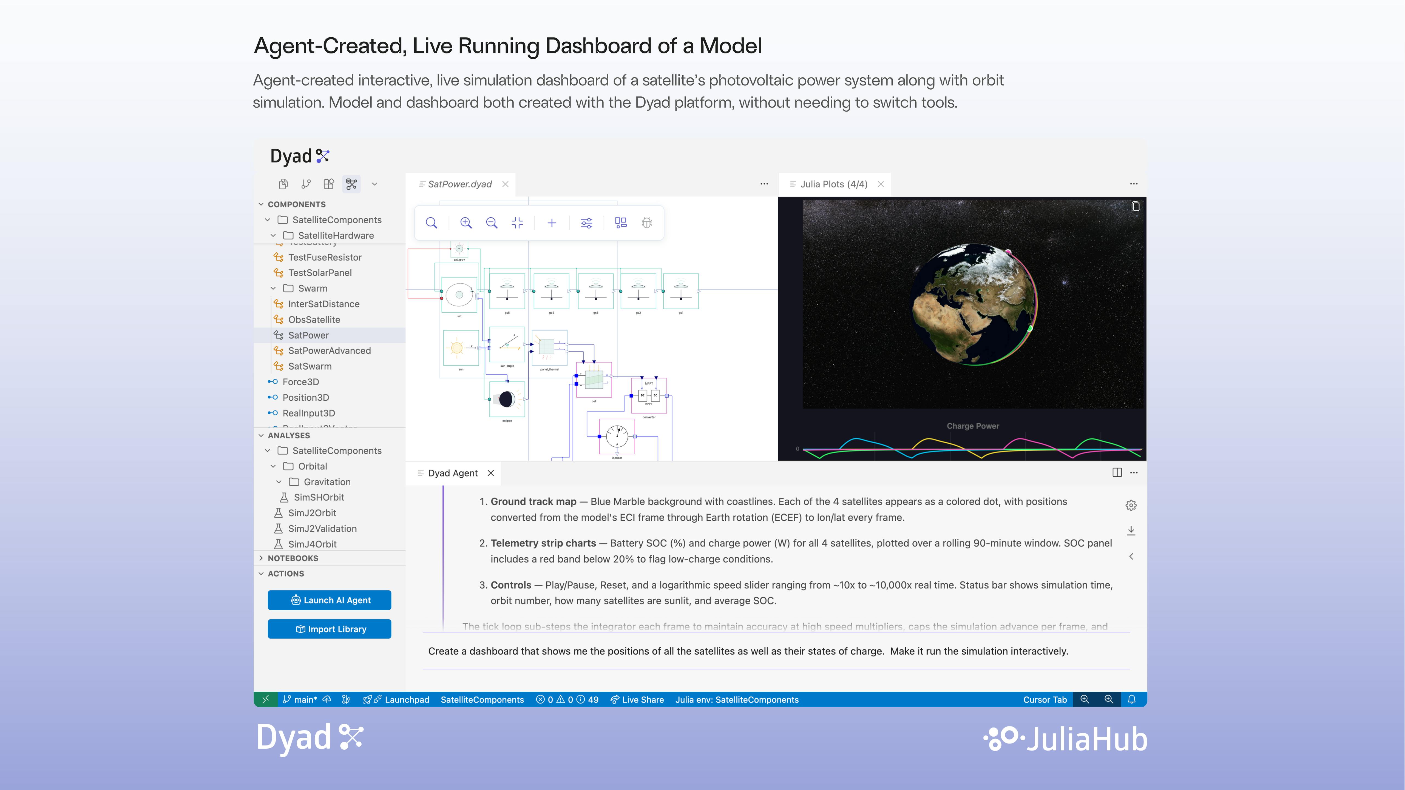Zoom in on the diagram canvas

click(x=466, y=223)
